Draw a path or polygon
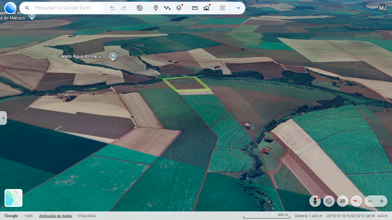 pos(167,8)
